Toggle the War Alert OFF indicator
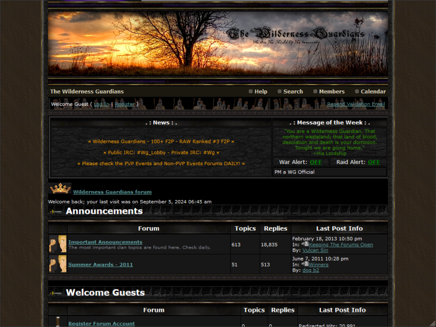Image resolution: width=436 pixels, height=327 pixels. (x=316, y=162)
